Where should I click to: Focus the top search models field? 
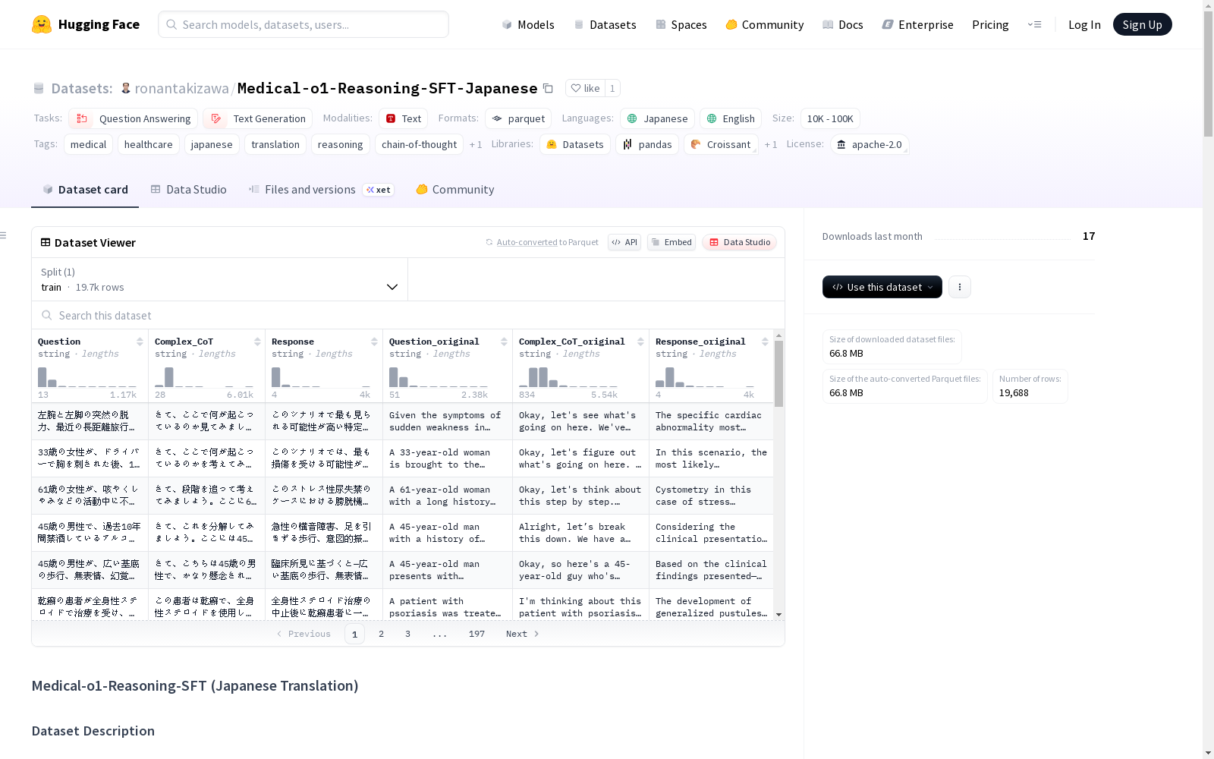(303, 24)
